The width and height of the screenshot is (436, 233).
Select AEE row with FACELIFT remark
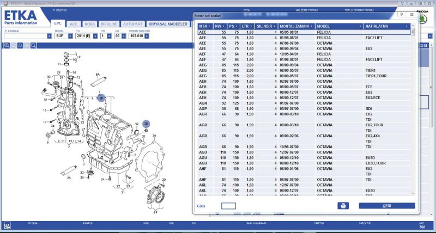click(x=304, y=38)
